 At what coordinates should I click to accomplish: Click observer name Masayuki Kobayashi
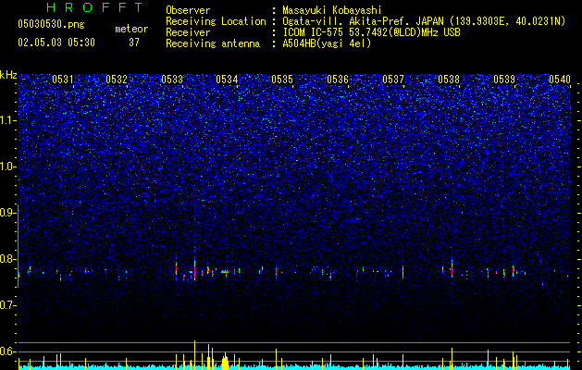tap(331, 10)
